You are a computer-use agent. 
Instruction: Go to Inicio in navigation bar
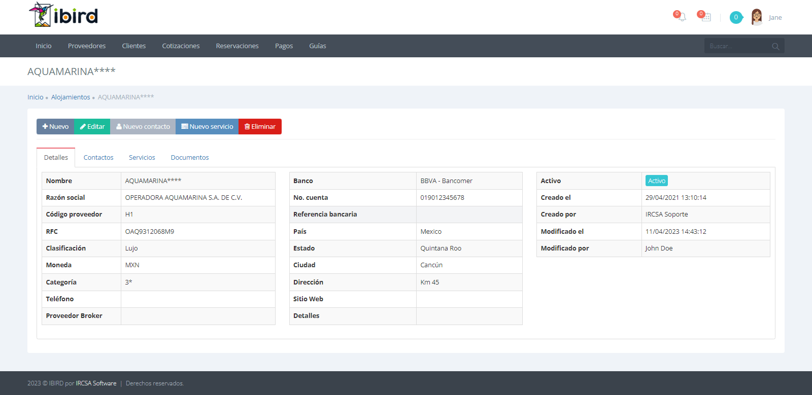[44, 46]
